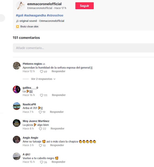The height and width of the screenshot is (167, 154).
Task: Open NauticaPR's profile avatar
Action: coord(17,106)
